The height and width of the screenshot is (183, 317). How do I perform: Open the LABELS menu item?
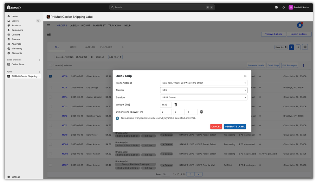point(74,25)
